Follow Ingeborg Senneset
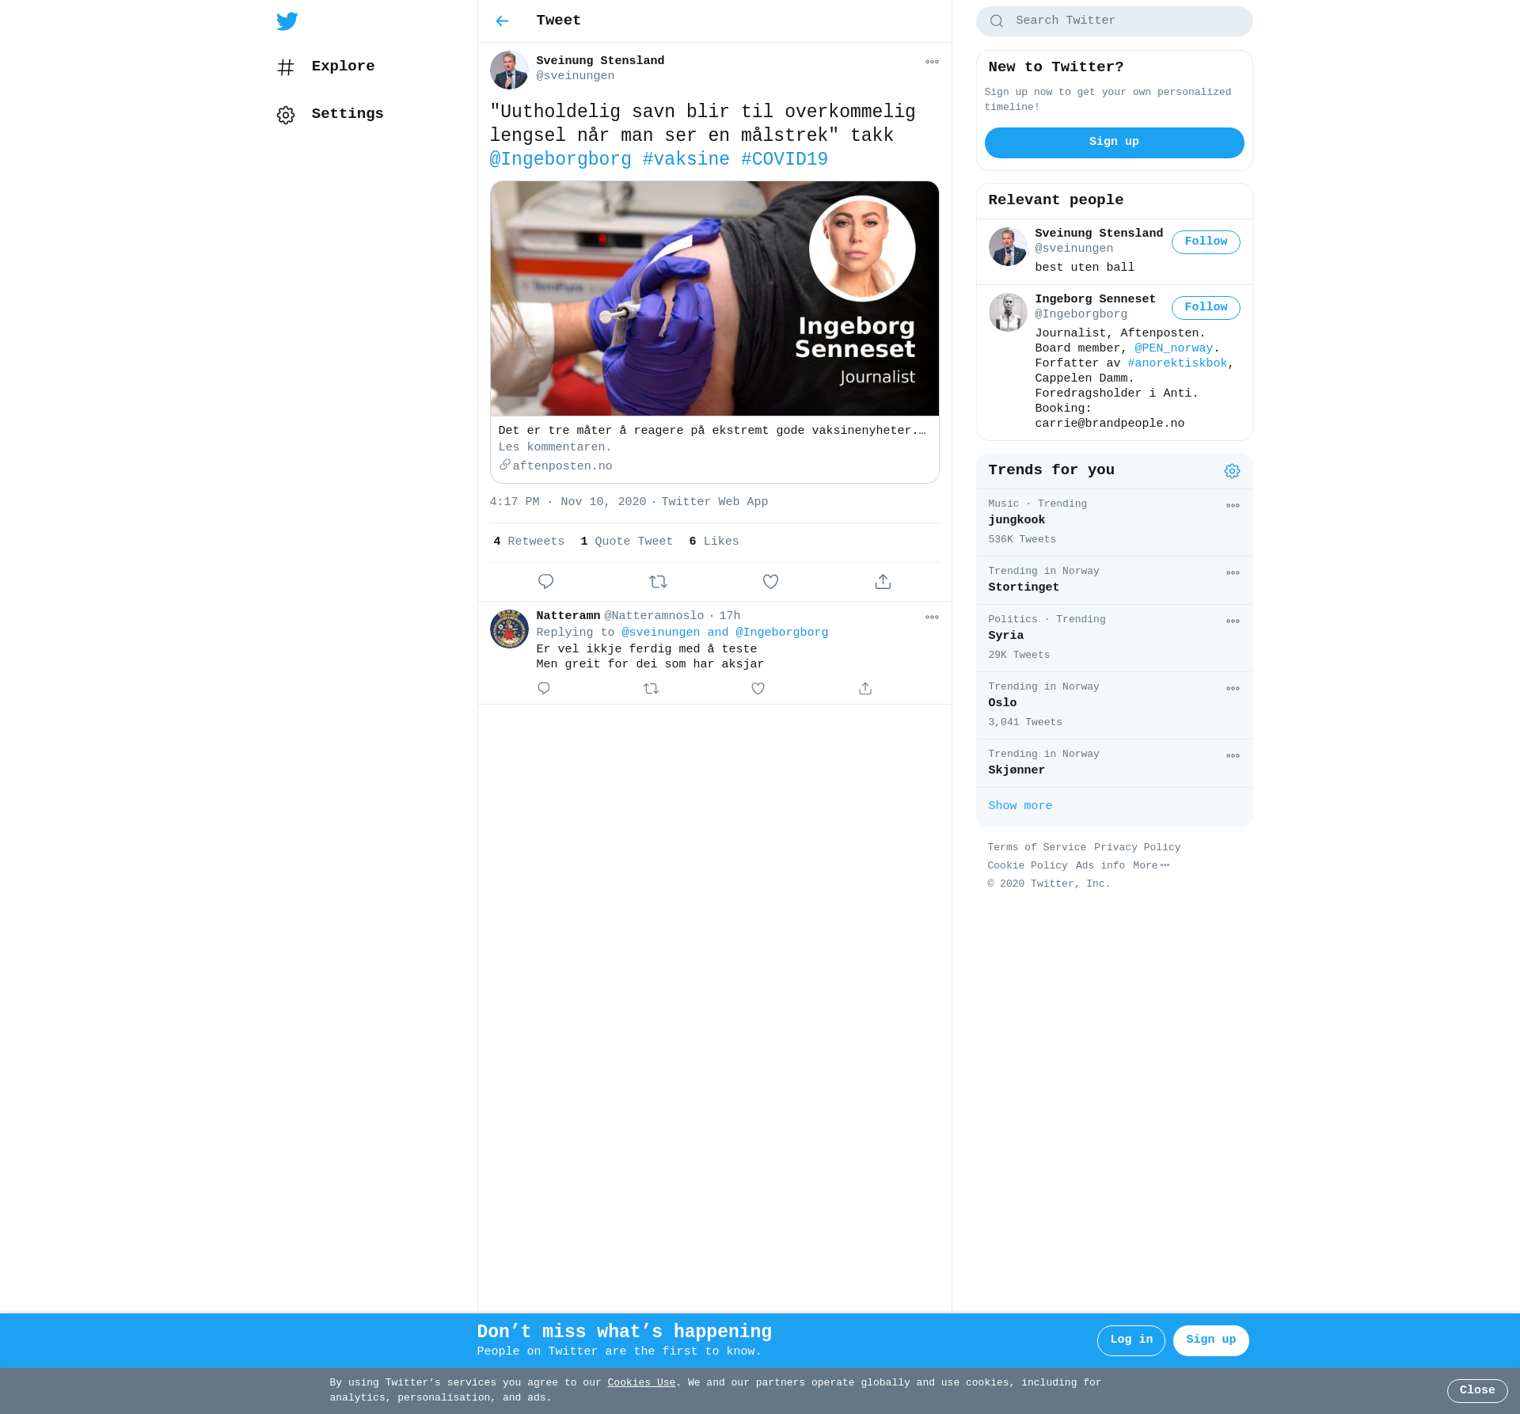The image size is (1520, 1414). [1205, 308]
